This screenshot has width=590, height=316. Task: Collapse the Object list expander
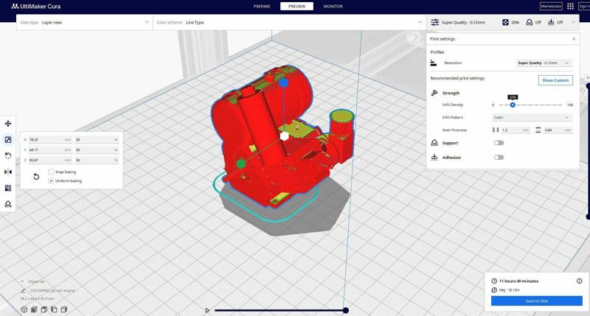(22, 281)
